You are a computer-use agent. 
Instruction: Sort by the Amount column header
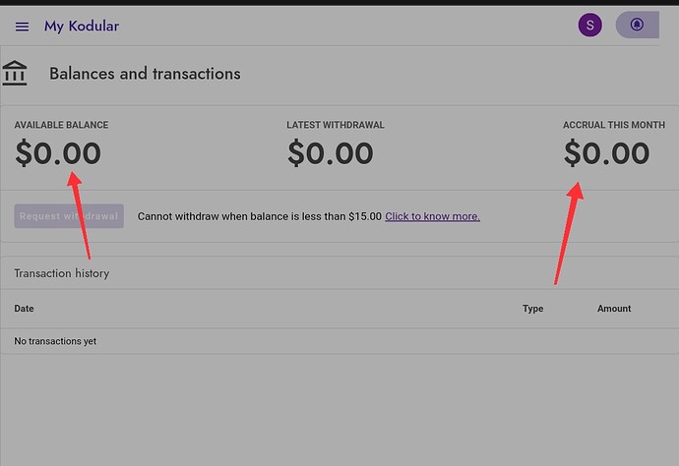pos(614,309)
